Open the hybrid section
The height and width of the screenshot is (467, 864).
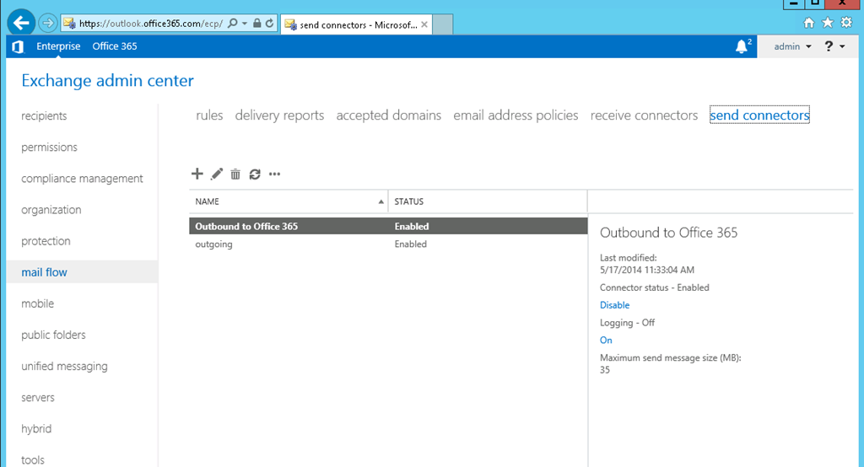36,428
